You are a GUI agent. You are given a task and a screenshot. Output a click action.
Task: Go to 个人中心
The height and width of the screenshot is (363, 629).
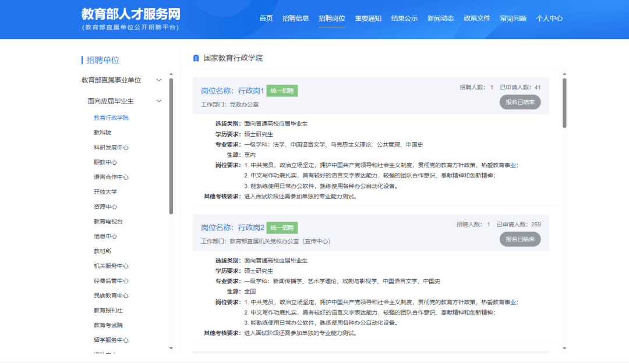tap(549, 19)
